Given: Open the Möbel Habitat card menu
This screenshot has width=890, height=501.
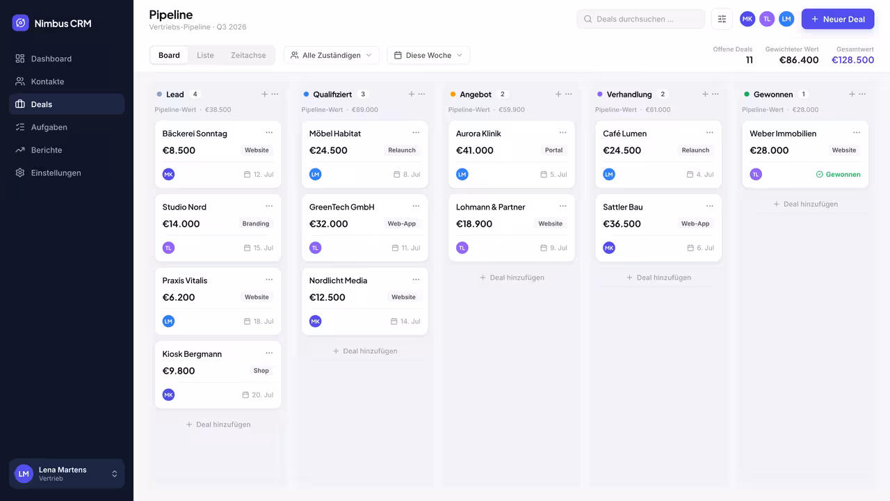Looking at the screenshot, I should tap(416, 132).
